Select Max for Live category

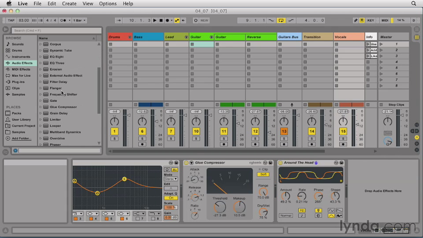[x=21, y=75]
